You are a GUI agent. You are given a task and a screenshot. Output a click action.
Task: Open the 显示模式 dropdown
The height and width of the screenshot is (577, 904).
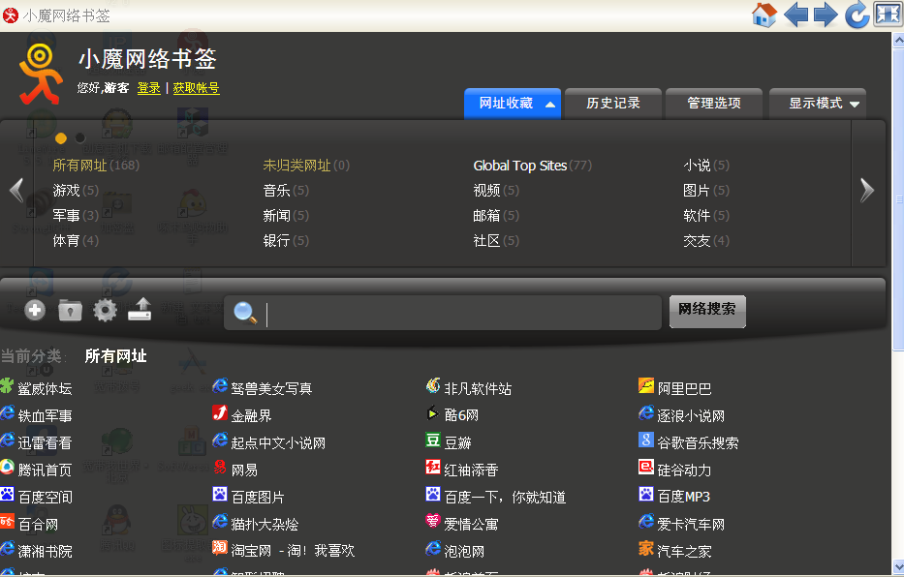click(817, 104)
